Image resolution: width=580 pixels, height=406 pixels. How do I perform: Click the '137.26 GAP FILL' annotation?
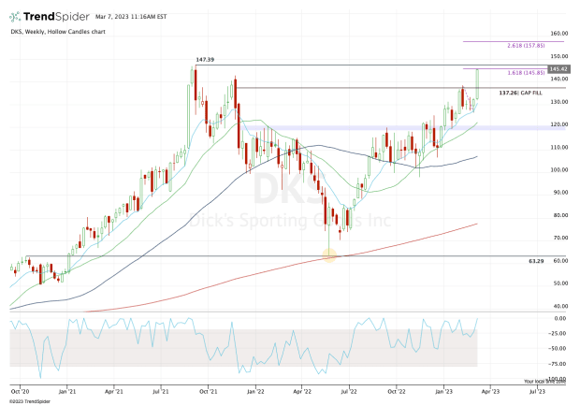(x=520, y=93)
